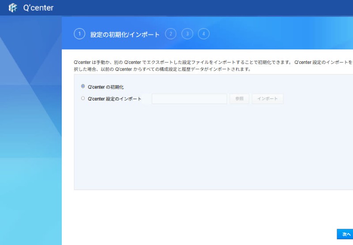Image resolution: width=353 pixels, height=245 pixels.
Task: Click the Q'center 設定のインポート label
Action: [x=115, y=99]
